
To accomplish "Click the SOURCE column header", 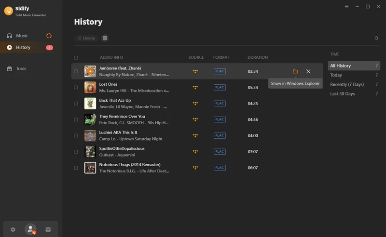I will [196, 57].
